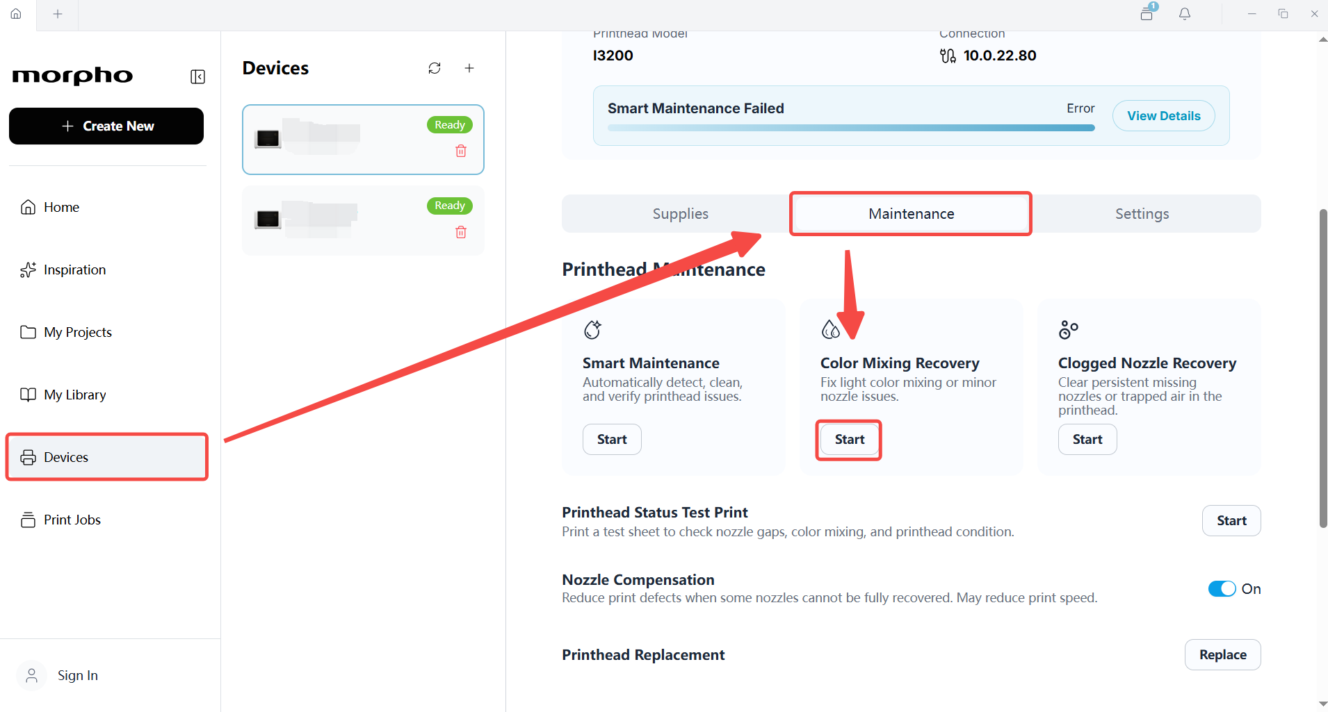Viewport: 1328px width, 712px height.
Task: Click View Details for the failed maintenance
Action: click(x=1163, y=116)
